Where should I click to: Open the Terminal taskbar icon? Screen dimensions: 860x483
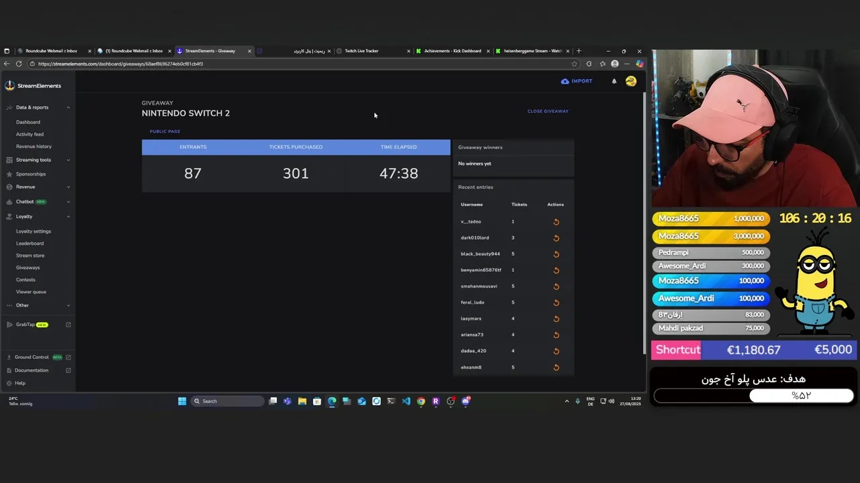click(391, 401)
